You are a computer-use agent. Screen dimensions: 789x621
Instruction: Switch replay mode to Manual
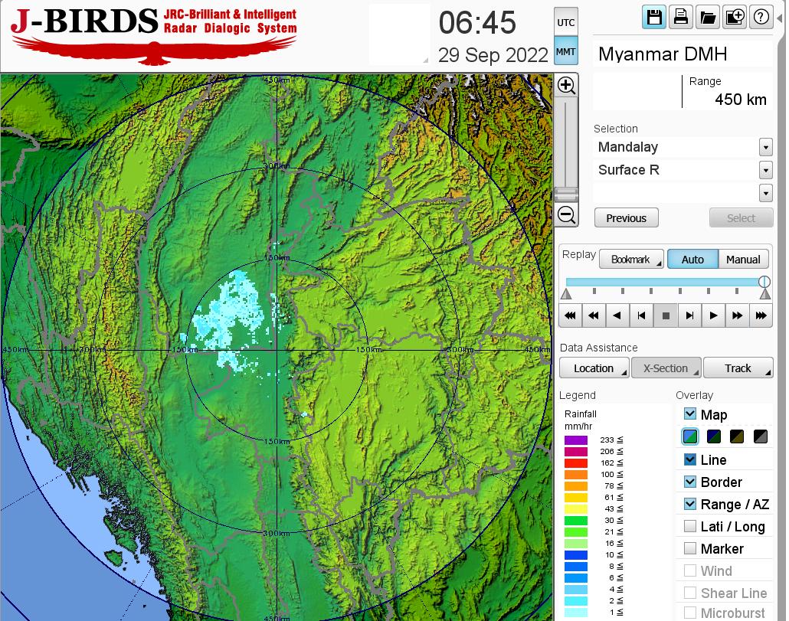click(x=742, y=260)
